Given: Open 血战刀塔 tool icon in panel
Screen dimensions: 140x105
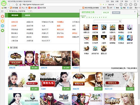Looking at the screenshot, I should [x=130, y=38].
